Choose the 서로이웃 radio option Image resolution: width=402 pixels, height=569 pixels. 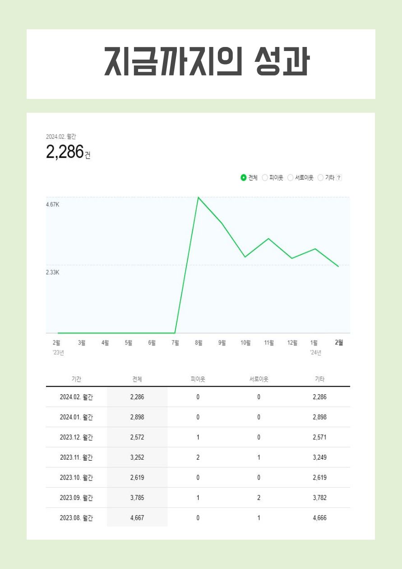point(290,178)
